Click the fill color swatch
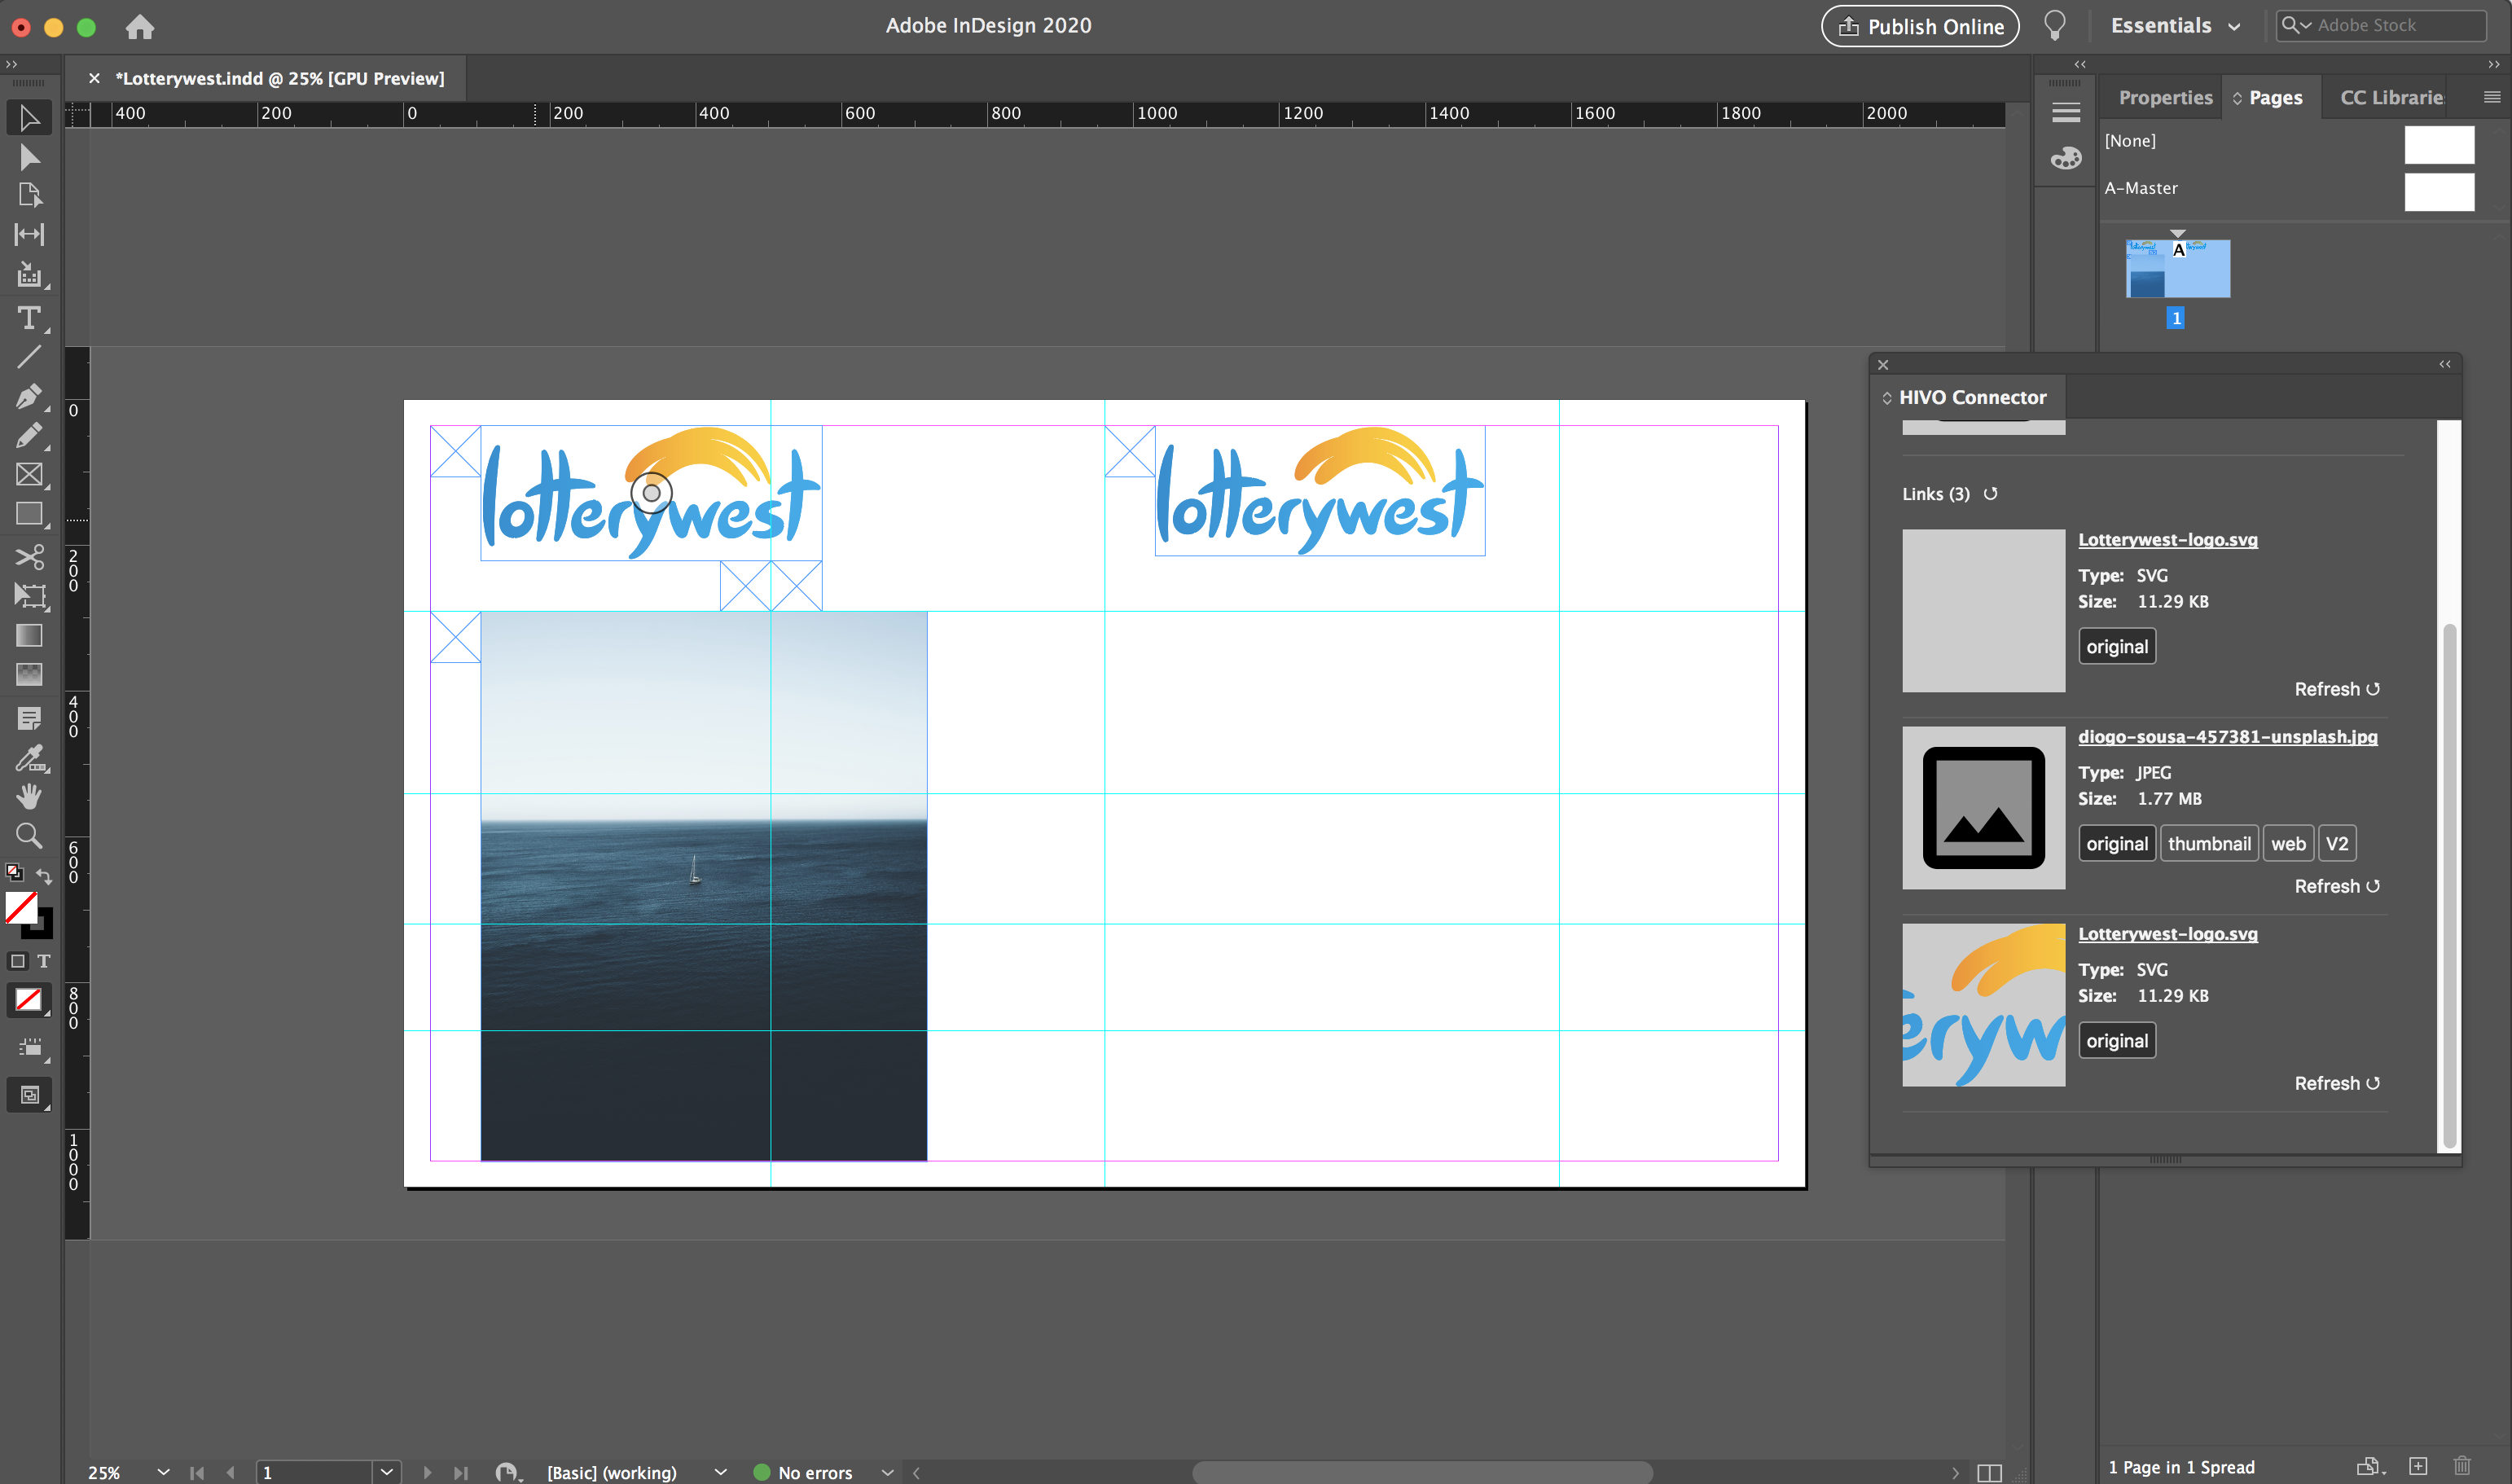Screen dimensions: 2512x1484 (x=21, y=907)
